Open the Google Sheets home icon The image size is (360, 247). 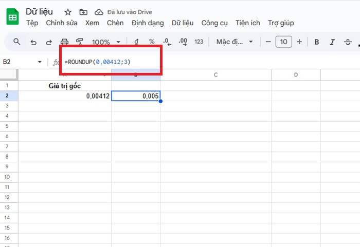point(12,16)
